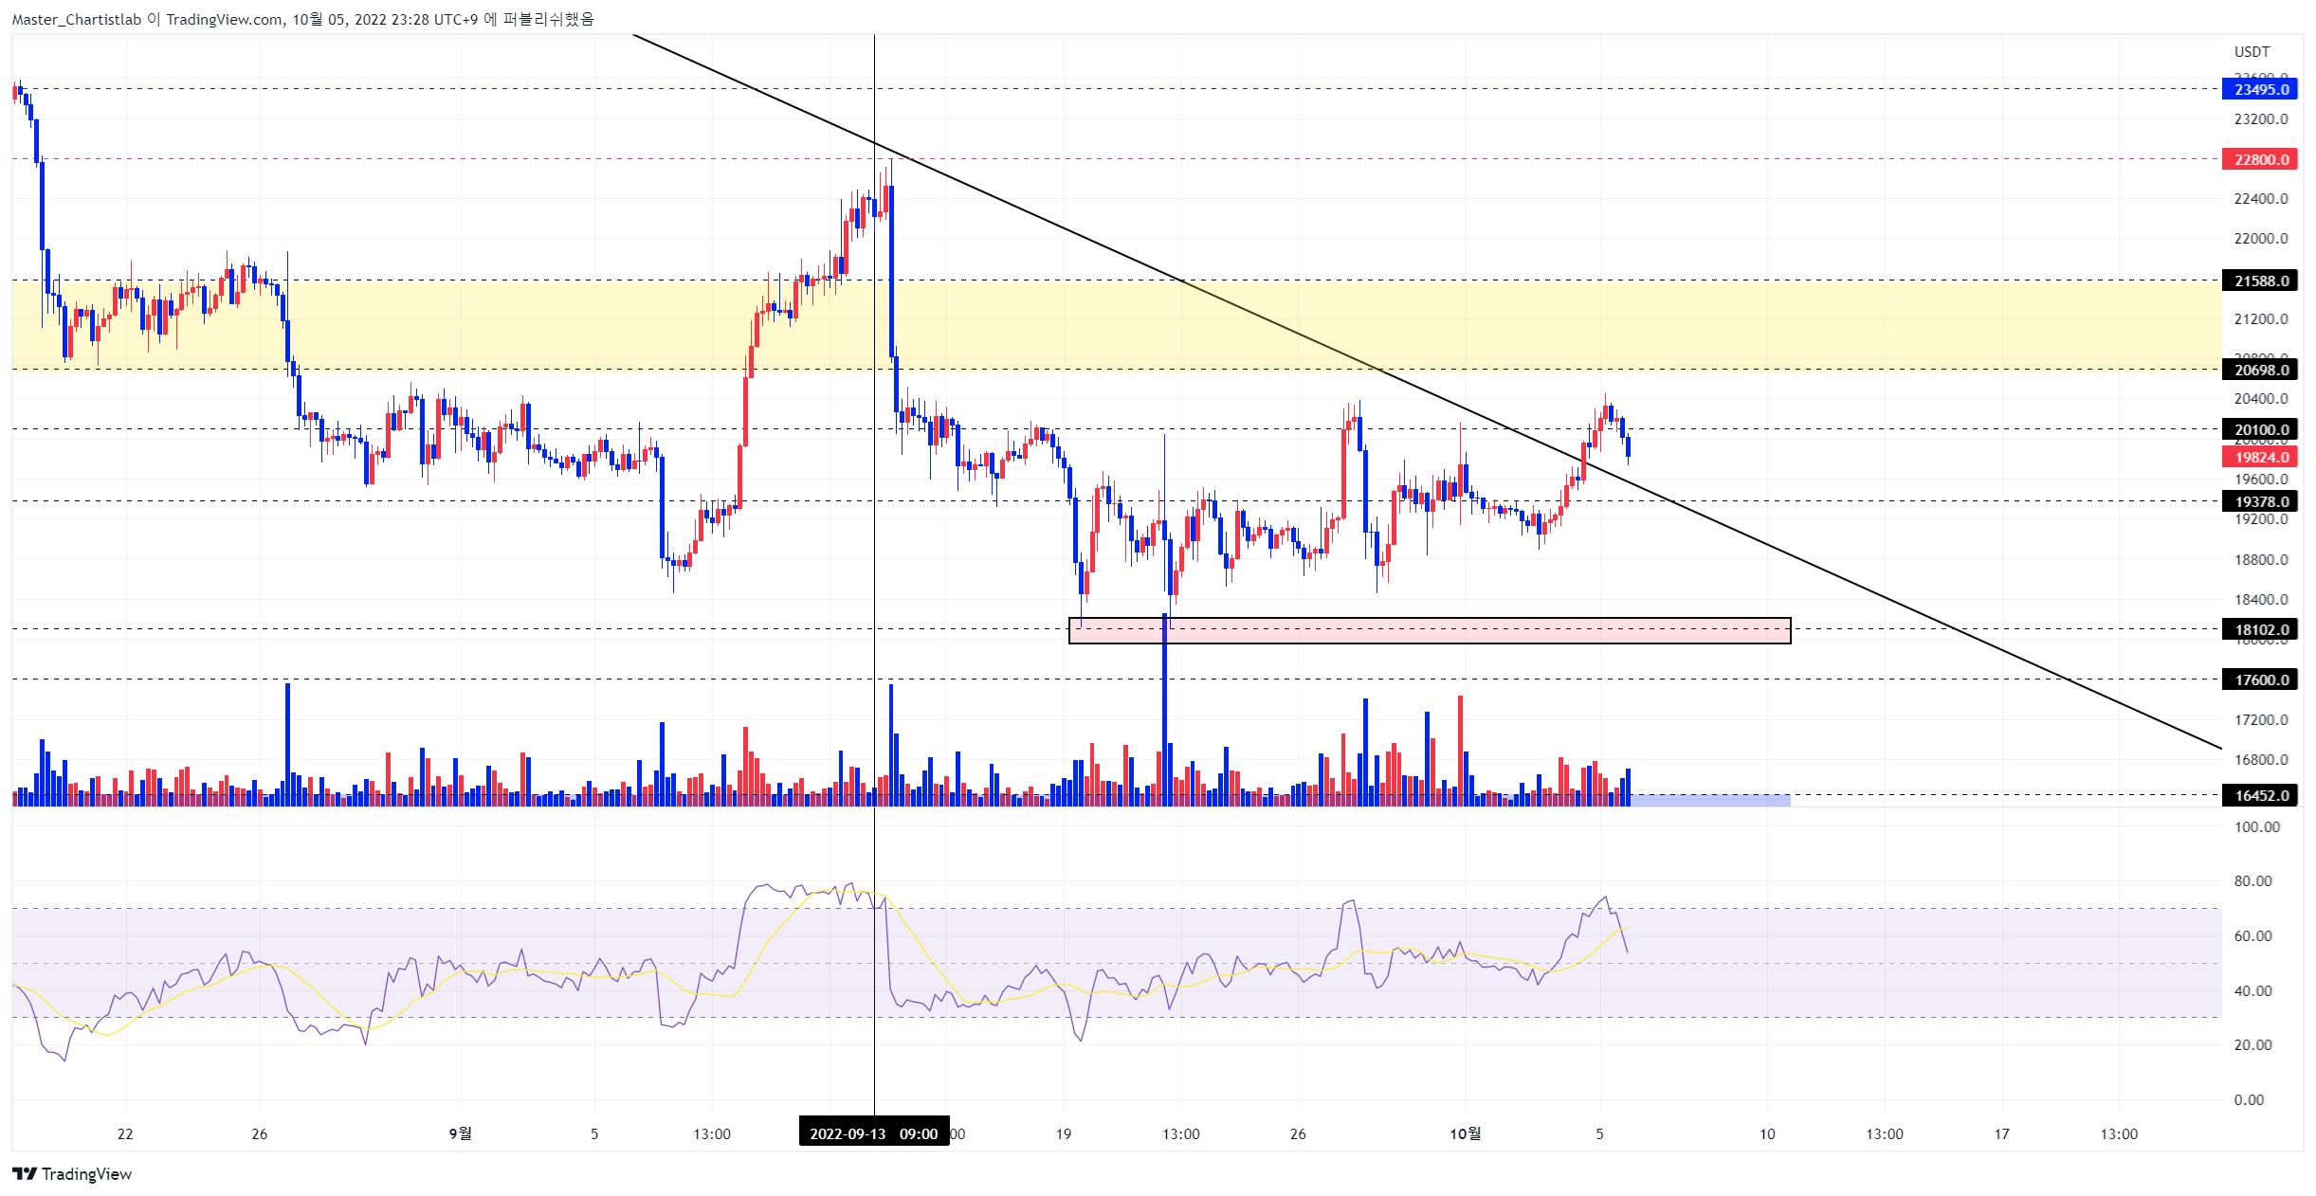Click the 23495.0 blue price label

click(x=2260, y=89)
